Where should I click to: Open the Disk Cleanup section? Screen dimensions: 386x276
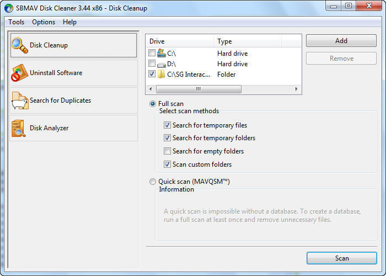[73, 45]
